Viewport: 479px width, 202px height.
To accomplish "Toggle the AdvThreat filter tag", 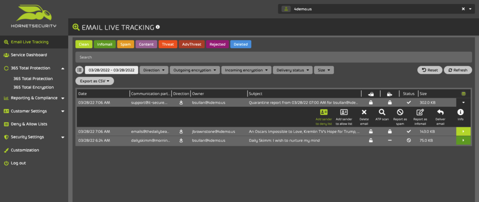I will (x=191, y=44).
